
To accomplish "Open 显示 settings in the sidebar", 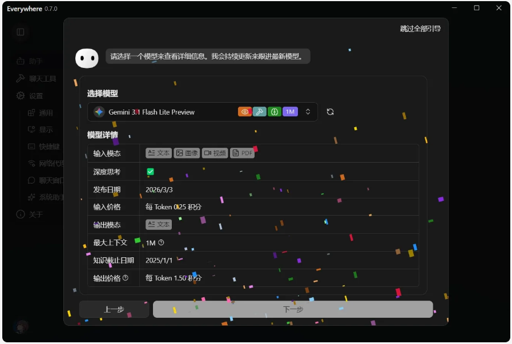I will pyautogui.click(x=41, y=129).
